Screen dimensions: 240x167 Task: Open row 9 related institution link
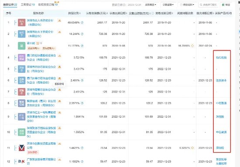[x=220, y=117]
